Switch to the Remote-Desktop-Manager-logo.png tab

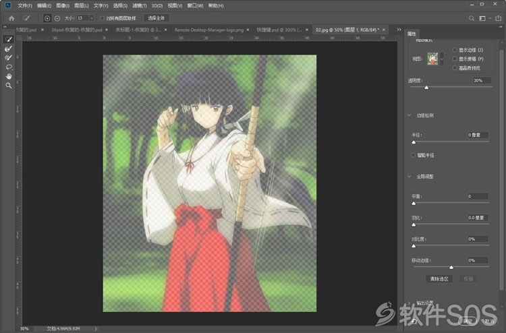209,30
